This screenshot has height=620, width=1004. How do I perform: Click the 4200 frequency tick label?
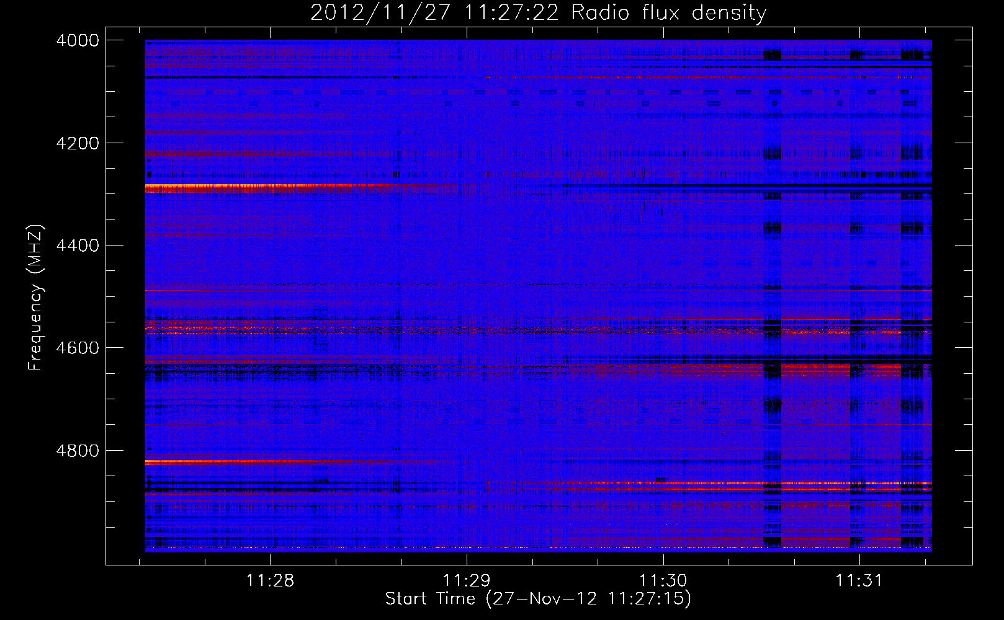pyautogui.click(x=78, y=143)
